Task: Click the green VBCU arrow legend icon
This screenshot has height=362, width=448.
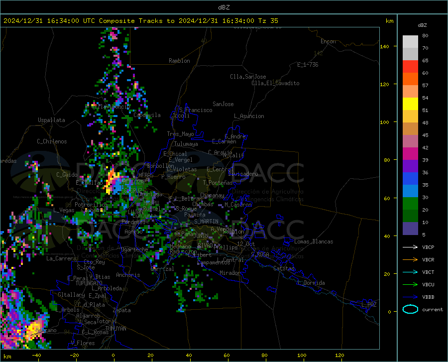Action: (x=410, y=284)
